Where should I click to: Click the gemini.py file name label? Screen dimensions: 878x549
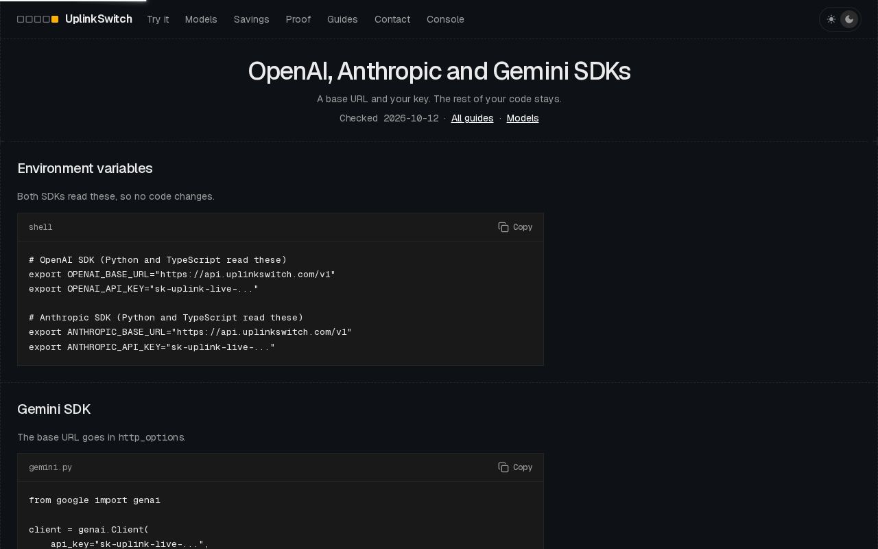50,467
